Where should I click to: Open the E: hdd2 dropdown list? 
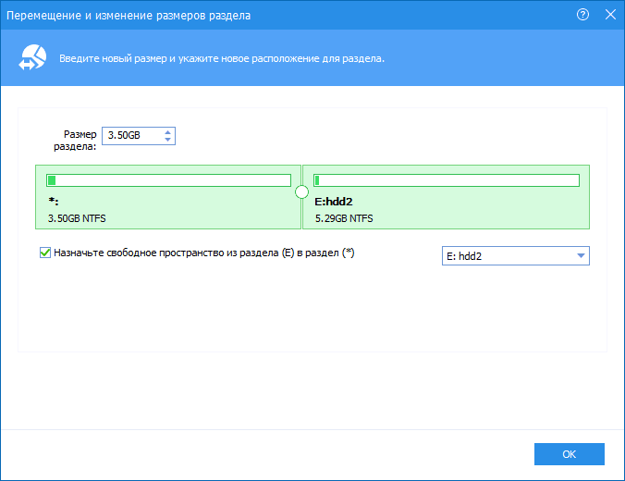515,255
